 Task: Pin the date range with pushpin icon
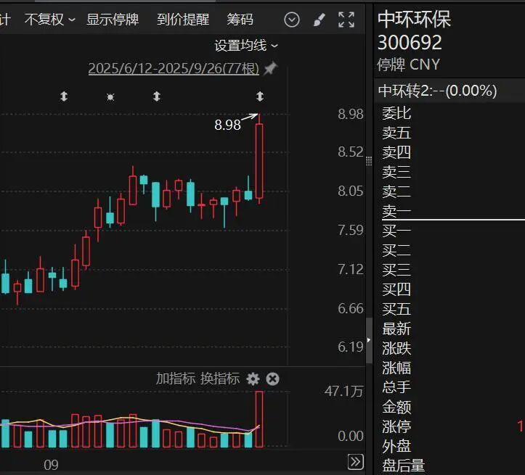pos(270,69)
